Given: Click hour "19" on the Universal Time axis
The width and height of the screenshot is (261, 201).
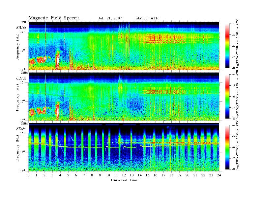Looking at the screenshot, I should pyautogui.click(x=179, y=175).
